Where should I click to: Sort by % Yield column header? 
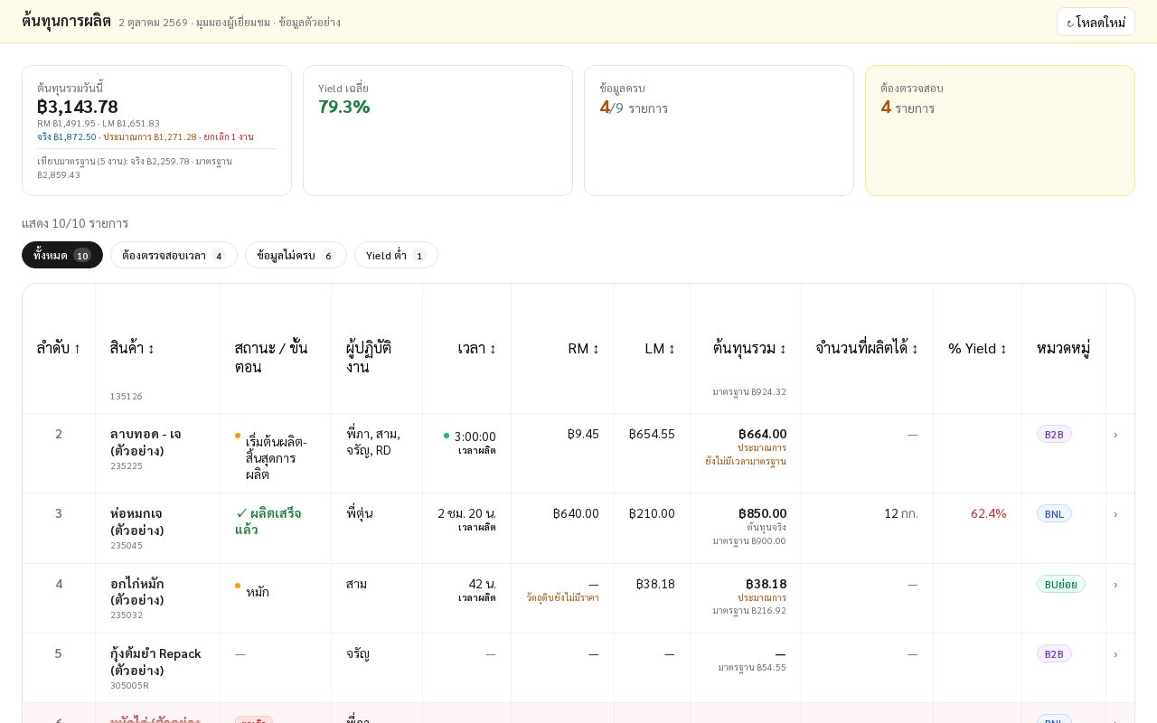coord(977,348)
